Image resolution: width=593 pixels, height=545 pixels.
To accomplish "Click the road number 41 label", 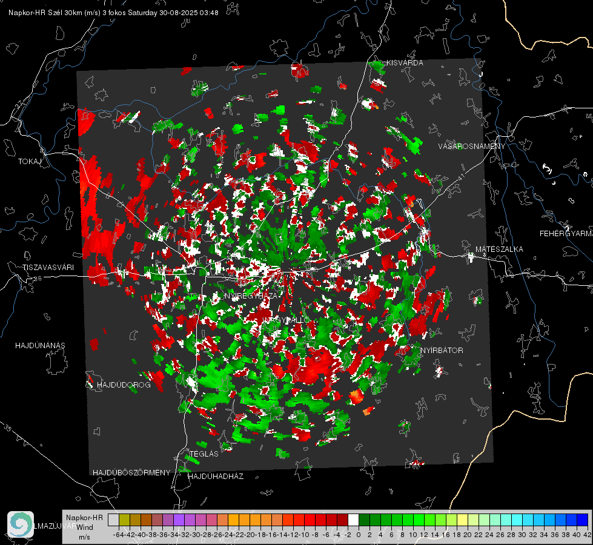I will click(460, 176).
